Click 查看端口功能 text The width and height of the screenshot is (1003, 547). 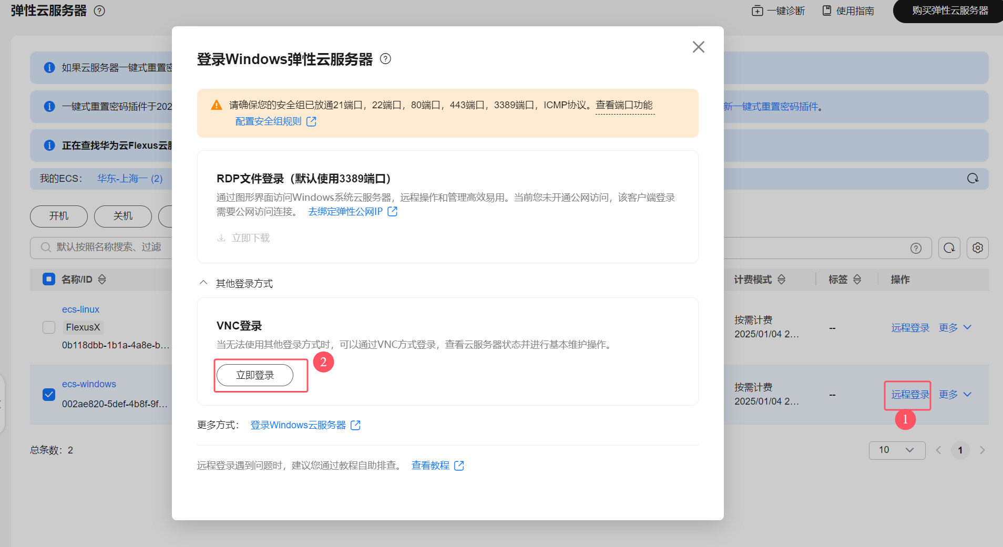coord(624,105)
